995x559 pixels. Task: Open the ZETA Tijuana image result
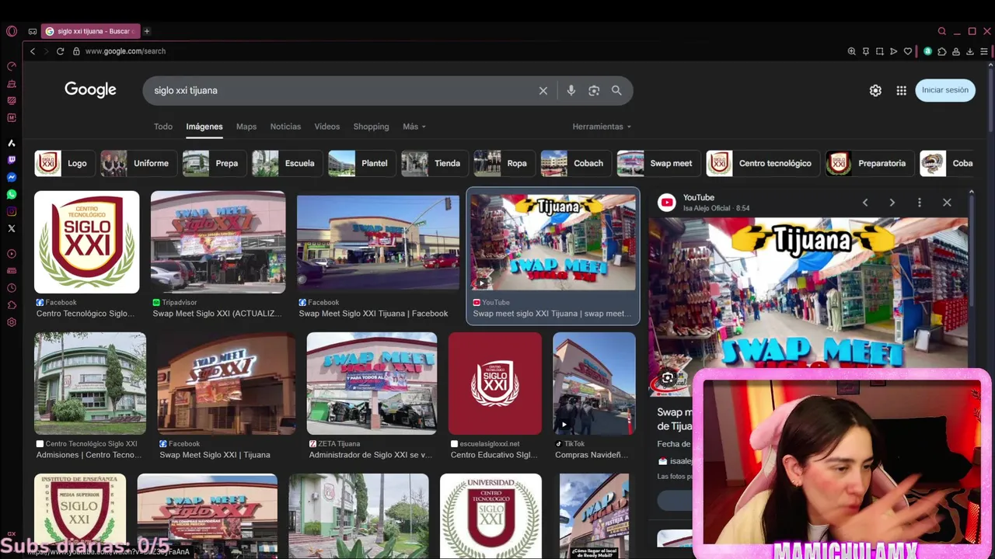pos(372,384)
